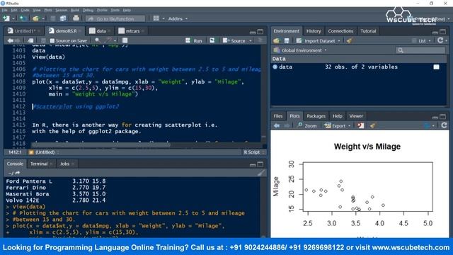Viewport: 453px width, 255px height.
Task: Open the File menu
Action: click(x=5, y=10)
